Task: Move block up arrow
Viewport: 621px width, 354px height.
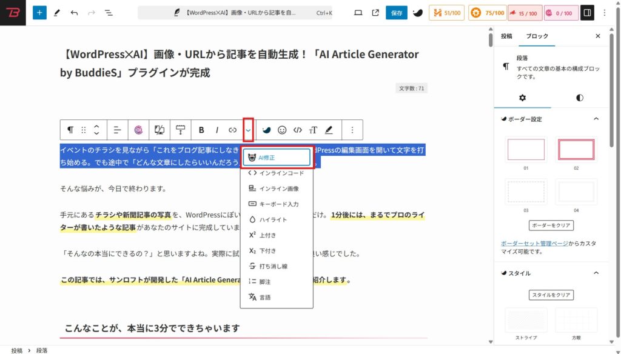Action: click(x=96, y=126)
